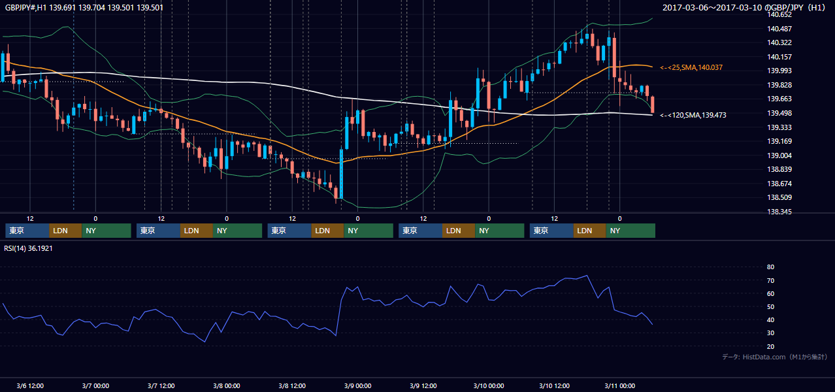Select the white 120 SMA 139.473 label

693,115
